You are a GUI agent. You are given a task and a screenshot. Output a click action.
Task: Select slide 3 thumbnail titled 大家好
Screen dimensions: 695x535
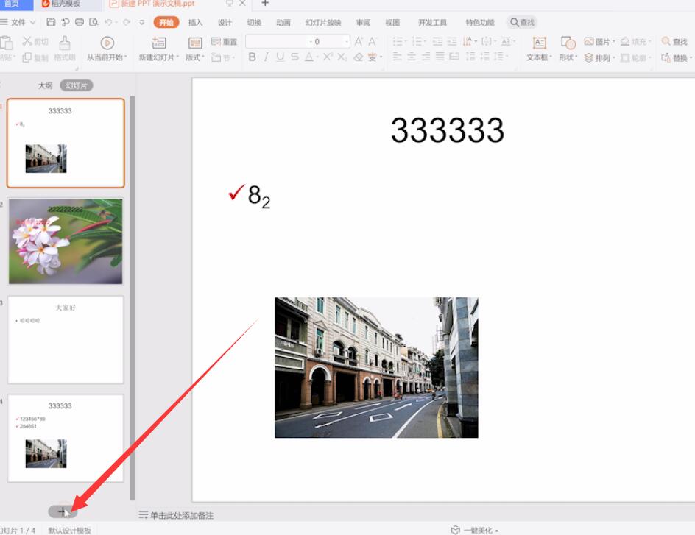(66, 340)
